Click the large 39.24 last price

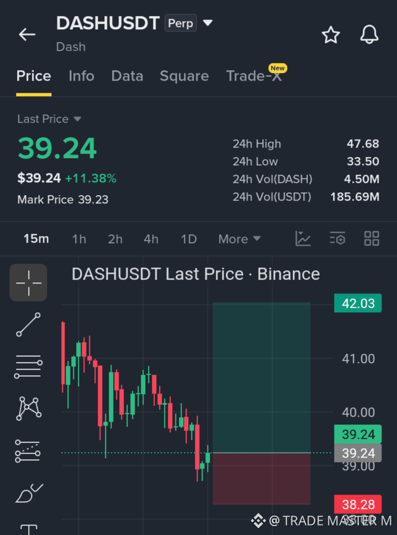click(x=57, y=149)
